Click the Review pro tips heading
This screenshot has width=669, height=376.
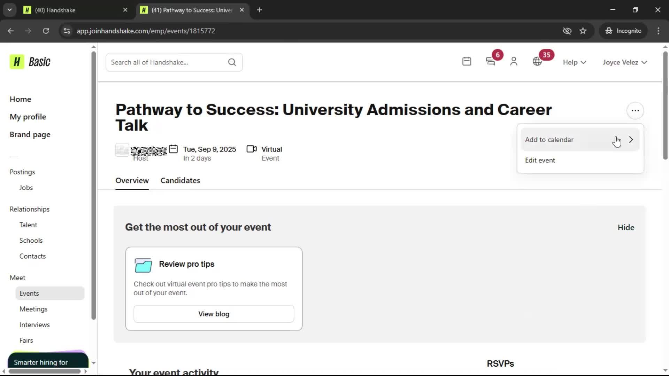186,264
